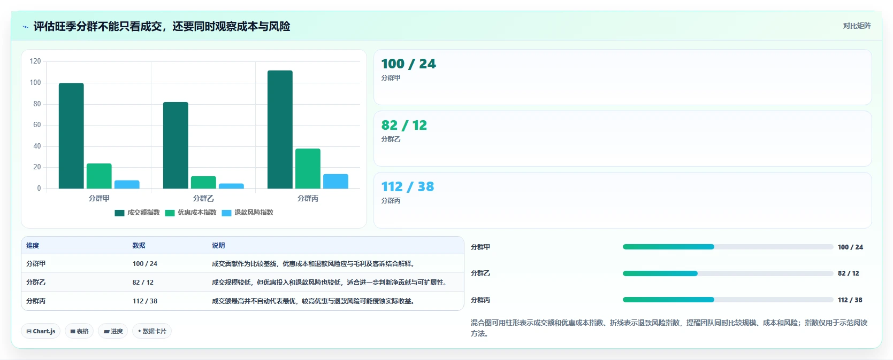Click 82 / 12 value beside progress bar

click(849, 273)
